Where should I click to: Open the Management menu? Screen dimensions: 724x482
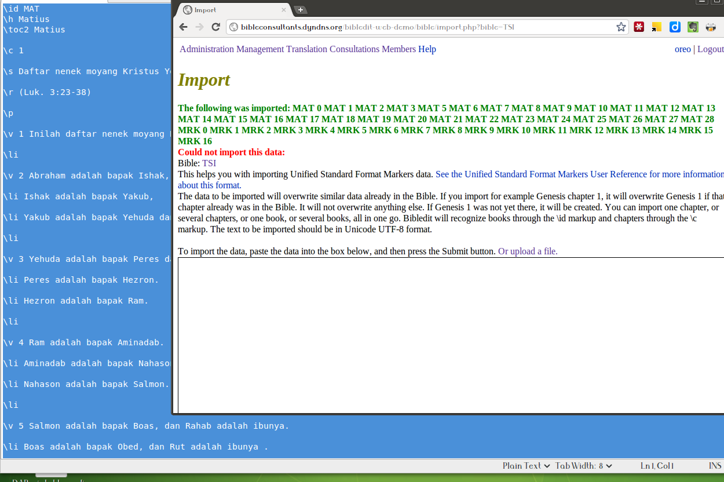coord(260,49)
